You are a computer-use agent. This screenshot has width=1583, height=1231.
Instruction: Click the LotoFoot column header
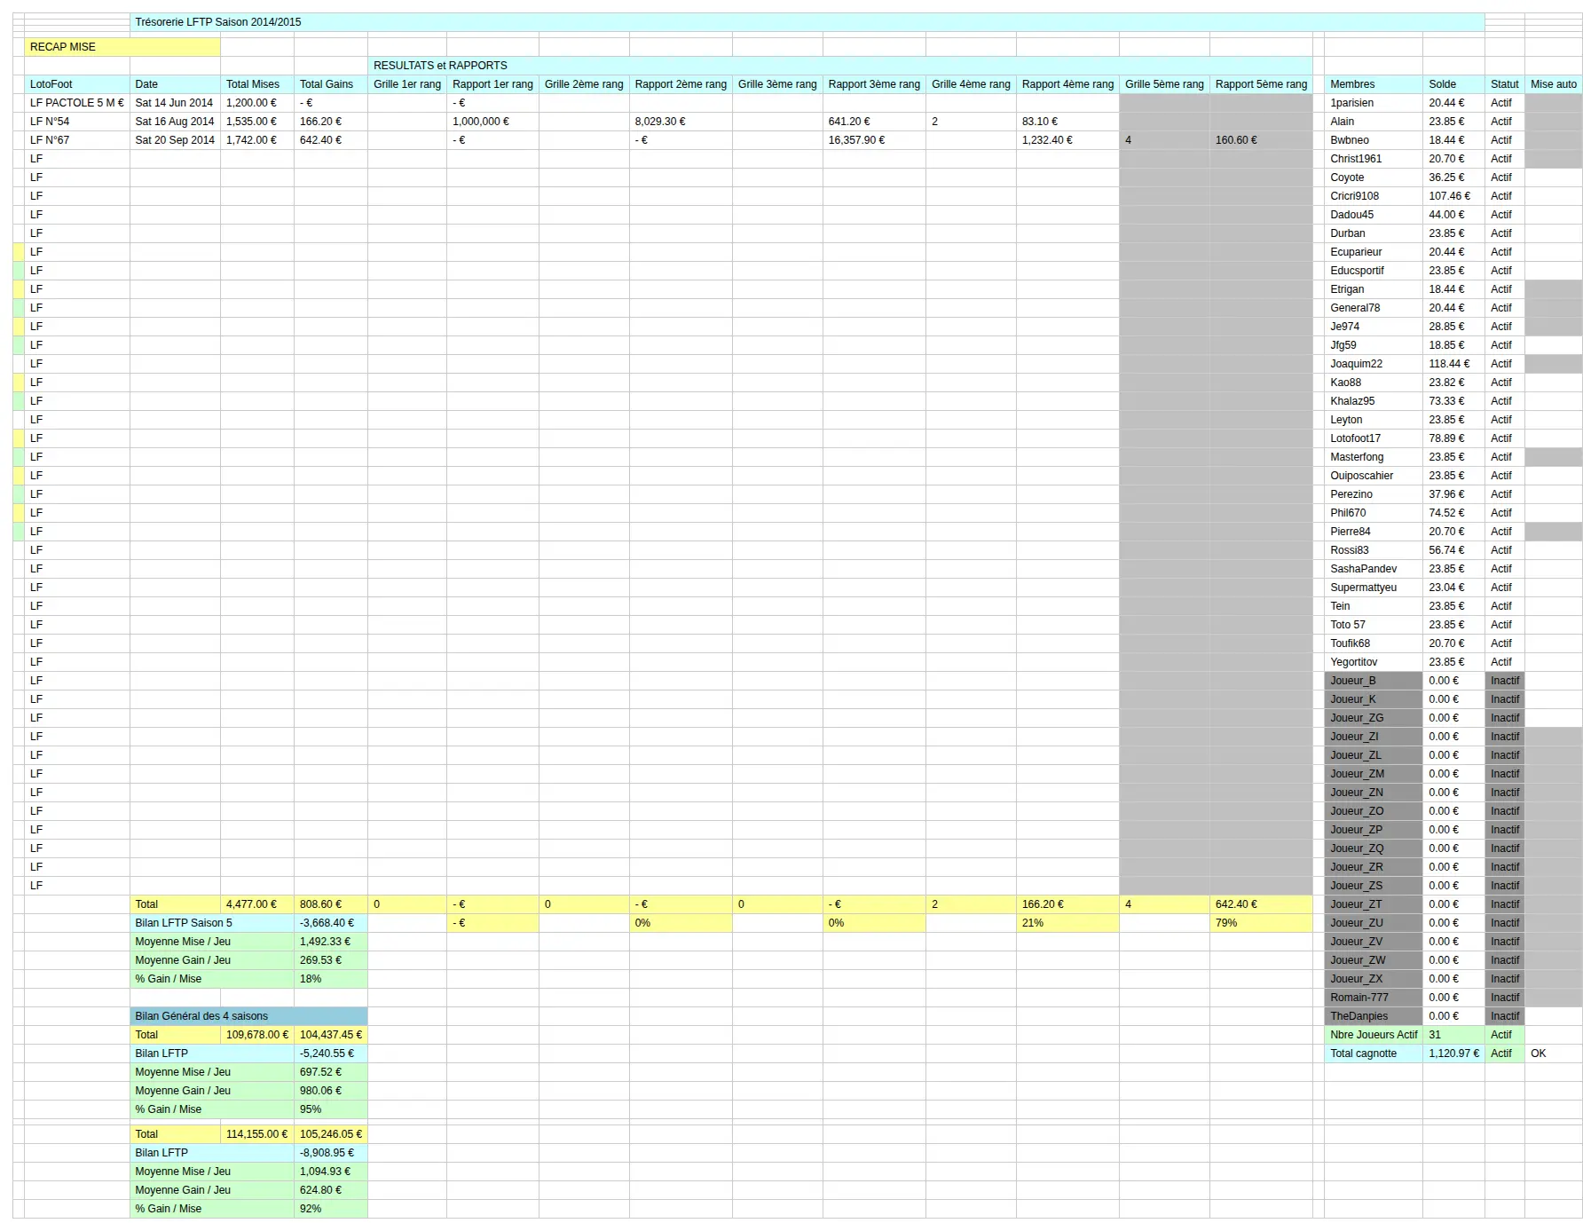[77, 84]
